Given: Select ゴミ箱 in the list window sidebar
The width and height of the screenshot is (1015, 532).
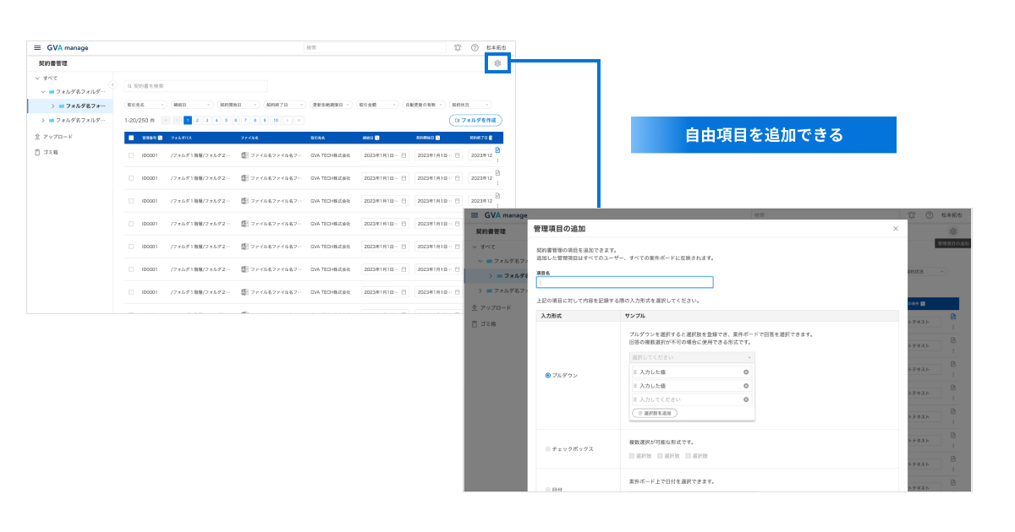Looking at the screenshot, I should tap(52, 152).
